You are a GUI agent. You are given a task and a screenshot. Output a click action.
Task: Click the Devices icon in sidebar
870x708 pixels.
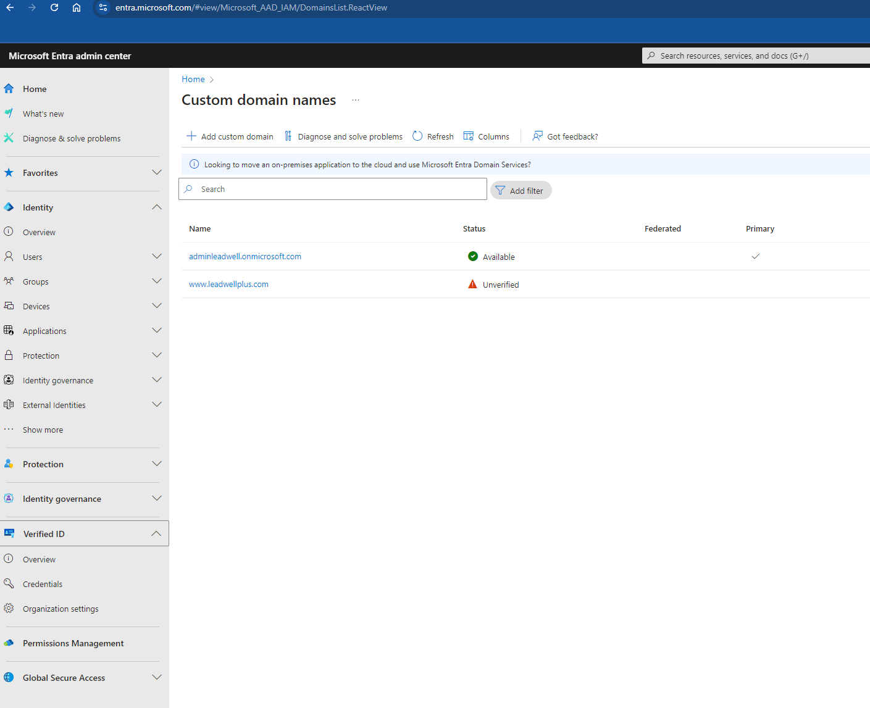tap(9, 306)
